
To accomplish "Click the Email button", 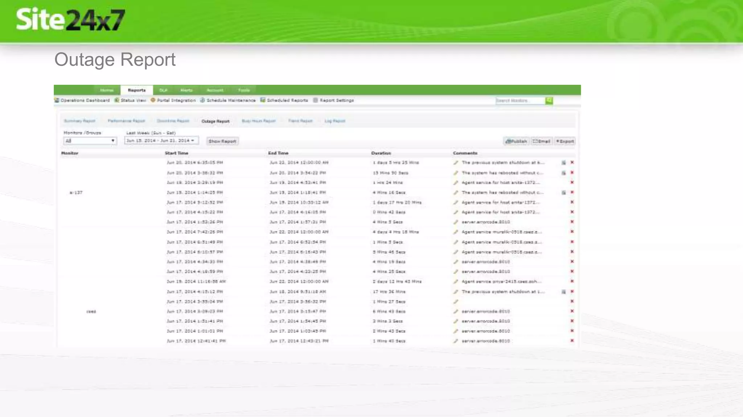I will [x=541, y=141].
